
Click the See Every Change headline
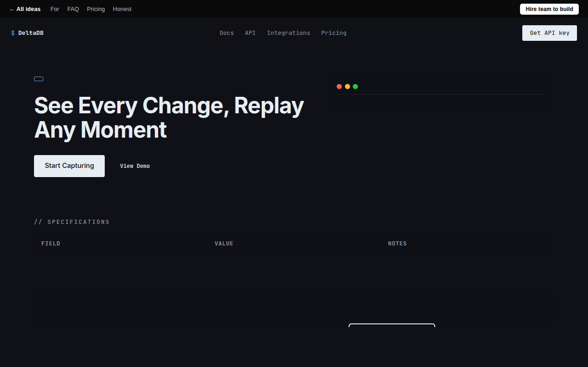pyautogui.click(x=169, y=117)
